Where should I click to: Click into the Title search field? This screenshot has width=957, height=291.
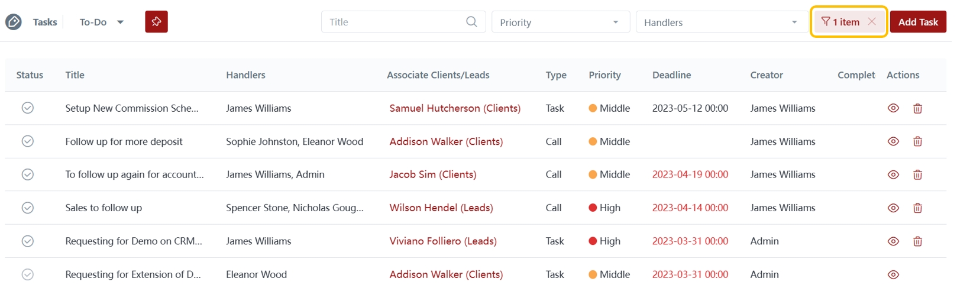(x=393, y=22)
